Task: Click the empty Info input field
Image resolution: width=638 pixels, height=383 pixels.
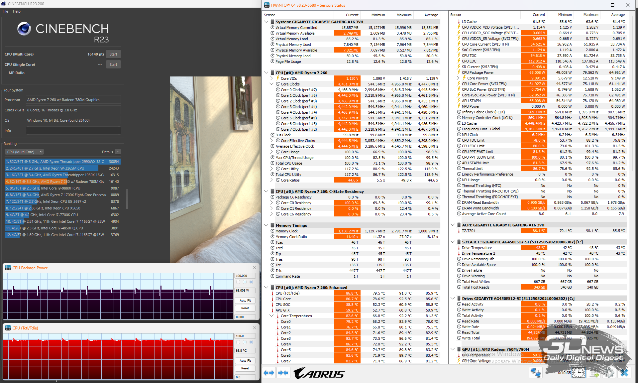Action: (x=73, y=131)
